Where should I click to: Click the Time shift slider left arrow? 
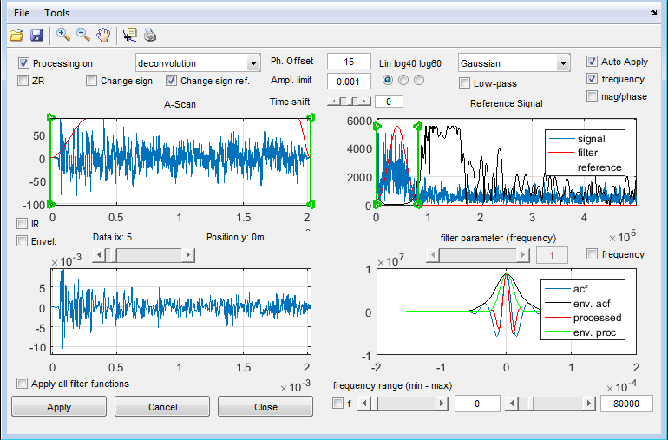coord(334,102)
